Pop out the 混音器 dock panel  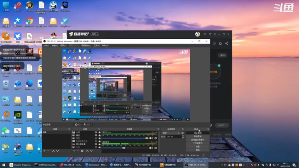point(158,129)
